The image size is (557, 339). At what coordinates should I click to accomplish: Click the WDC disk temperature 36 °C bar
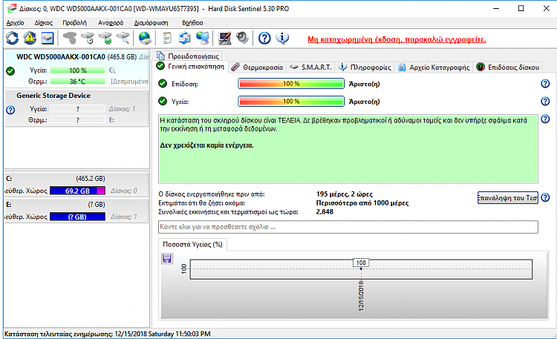pos(78,82)
